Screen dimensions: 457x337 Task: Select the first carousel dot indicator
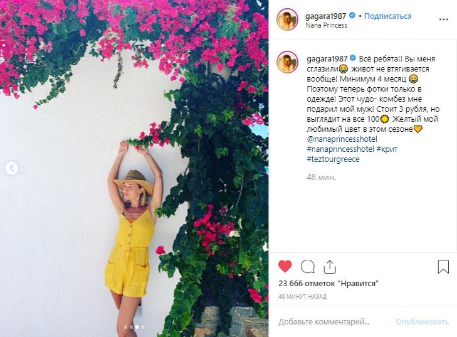tap(125, 327)
